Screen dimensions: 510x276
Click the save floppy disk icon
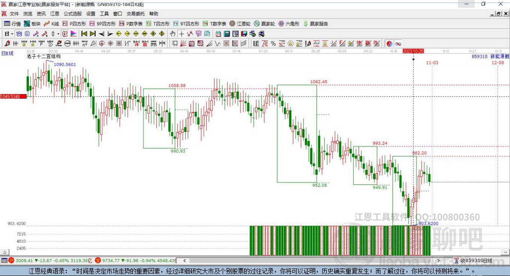coord(244,34)
